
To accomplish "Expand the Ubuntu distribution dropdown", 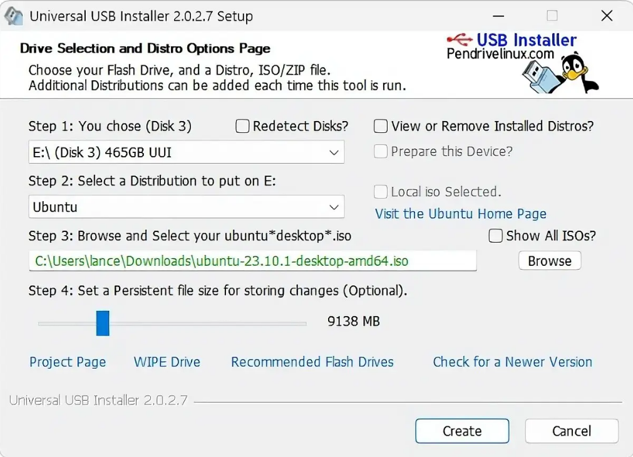I will (x=333, y=207).
